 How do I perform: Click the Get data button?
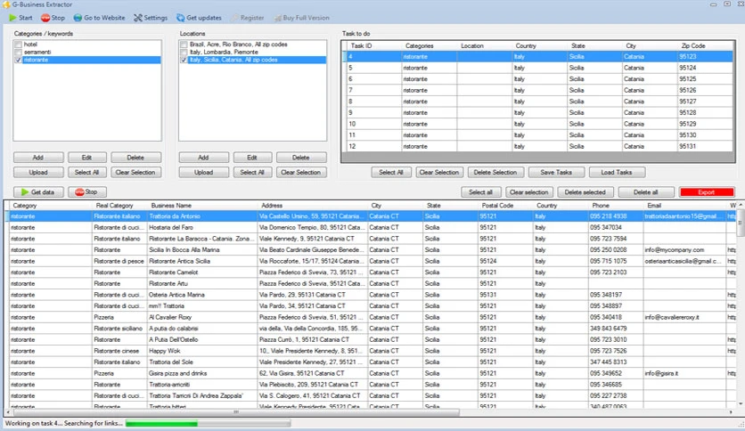pos(38,192)
